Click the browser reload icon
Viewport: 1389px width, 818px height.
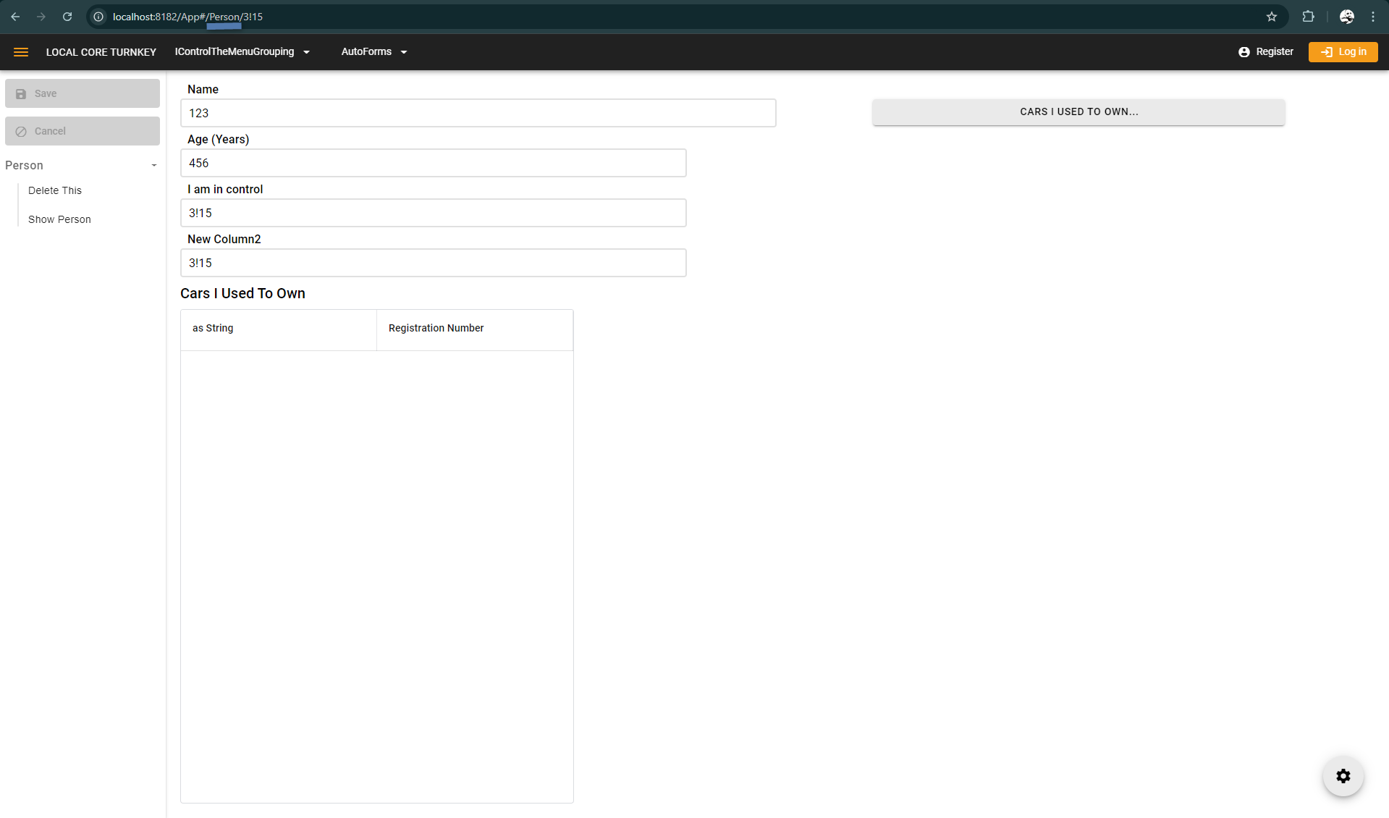(67, 17)
